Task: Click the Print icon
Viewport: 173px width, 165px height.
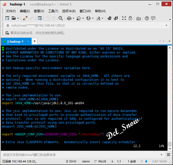Action: point(69,18)
